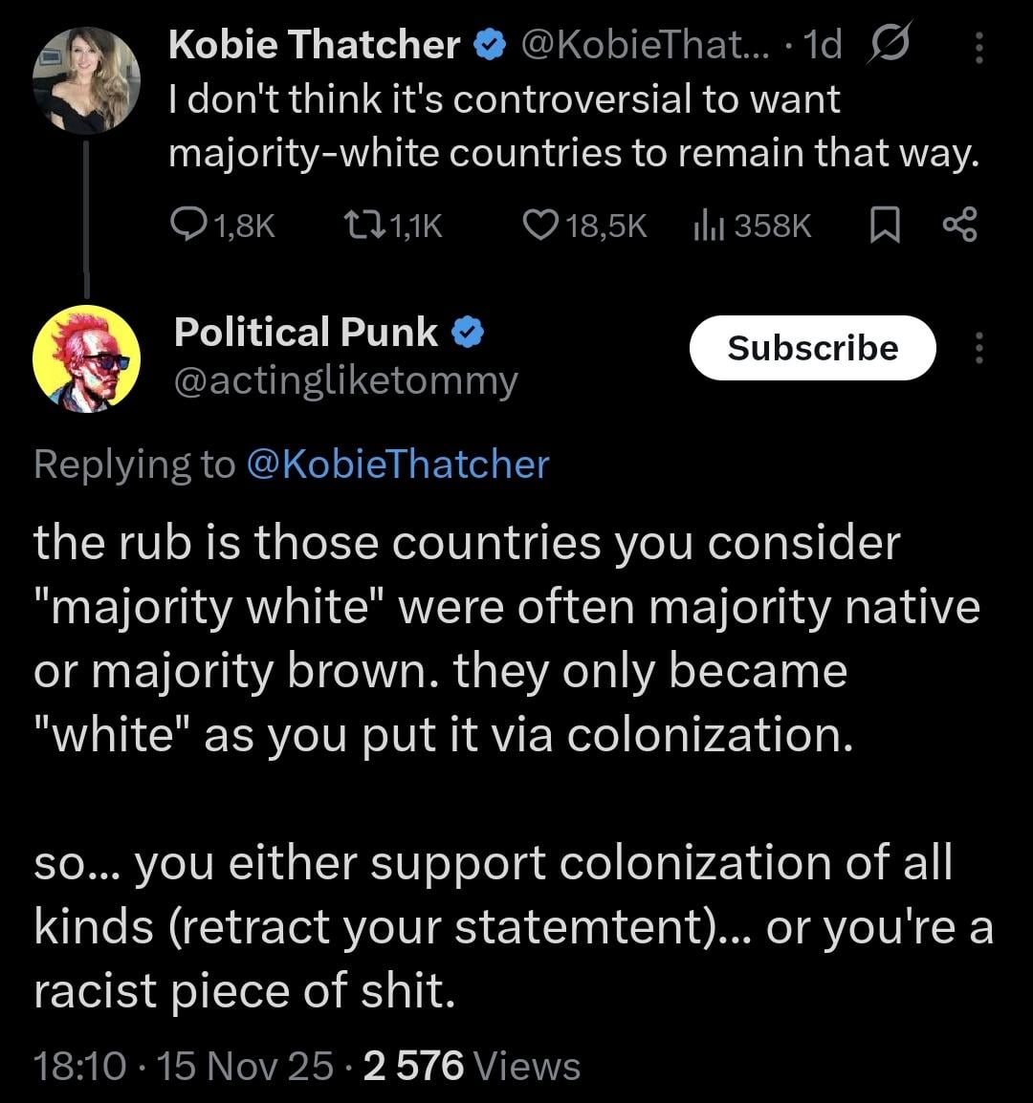1033x1103 pixels.
Task: Go to the @actingliketommy handle
Action: pos(346,381)
